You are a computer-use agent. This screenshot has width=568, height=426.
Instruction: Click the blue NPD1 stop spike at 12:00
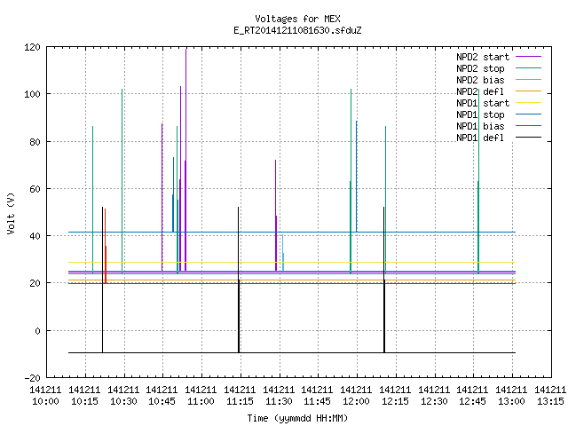[357, 177]
